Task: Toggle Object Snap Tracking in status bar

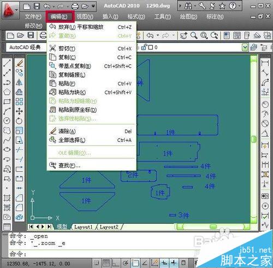Action: 145,263
